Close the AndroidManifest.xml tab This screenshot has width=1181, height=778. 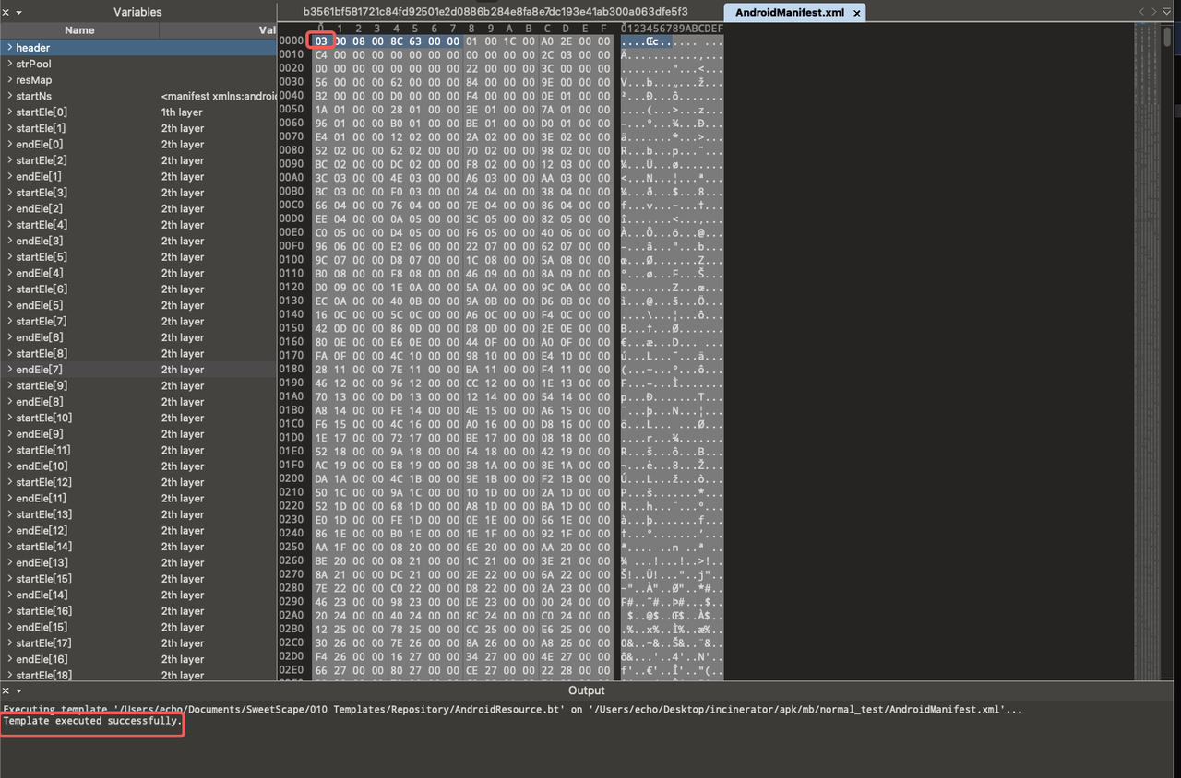(x=856, y=13)
